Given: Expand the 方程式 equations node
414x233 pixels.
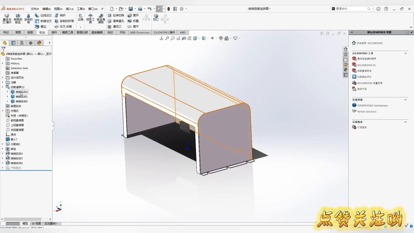Looking at the screenshot, I should [3, 111].
